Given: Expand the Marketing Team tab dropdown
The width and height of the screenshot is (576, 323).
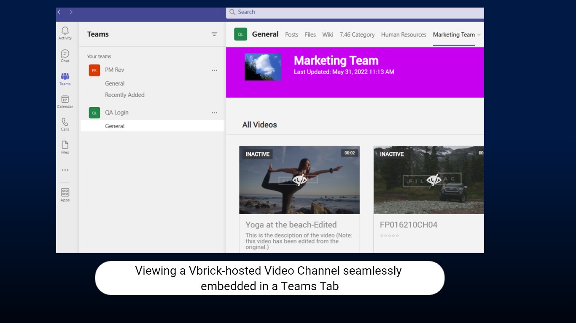Looking at the screenshot, I should point(479,35).
